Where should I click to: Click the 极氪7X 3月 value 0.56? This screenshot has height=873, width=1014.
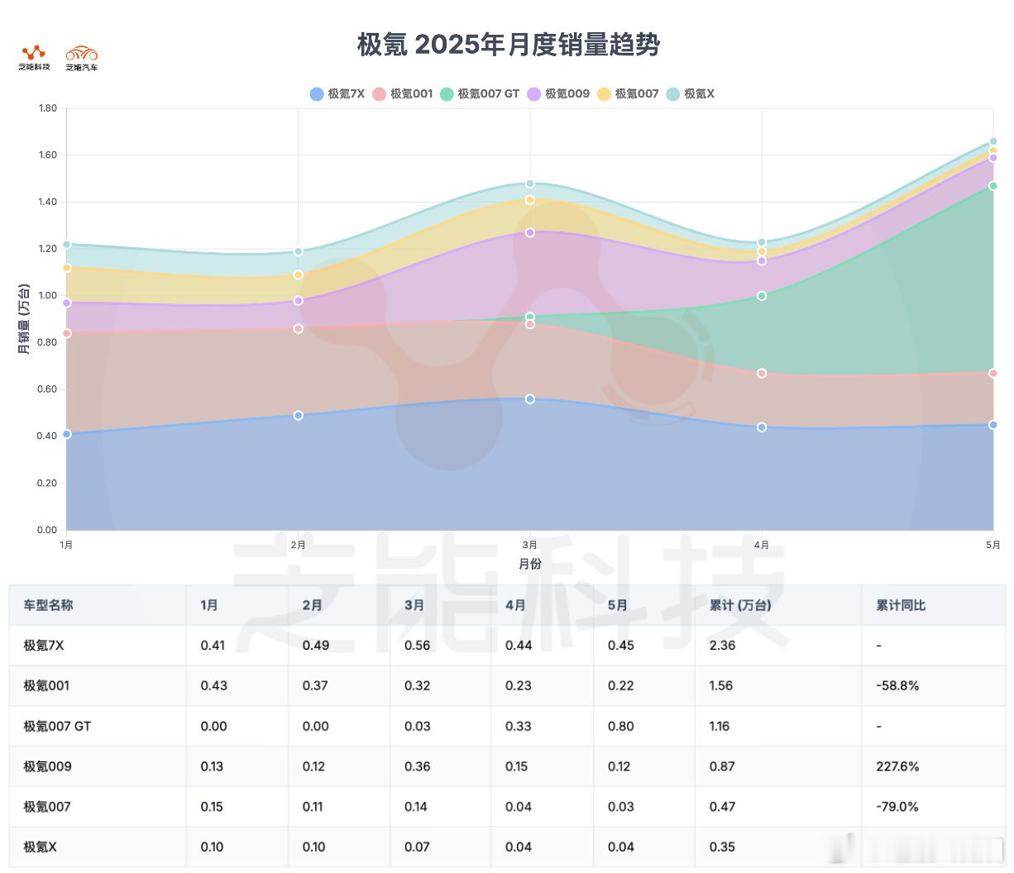pos(417,645)
